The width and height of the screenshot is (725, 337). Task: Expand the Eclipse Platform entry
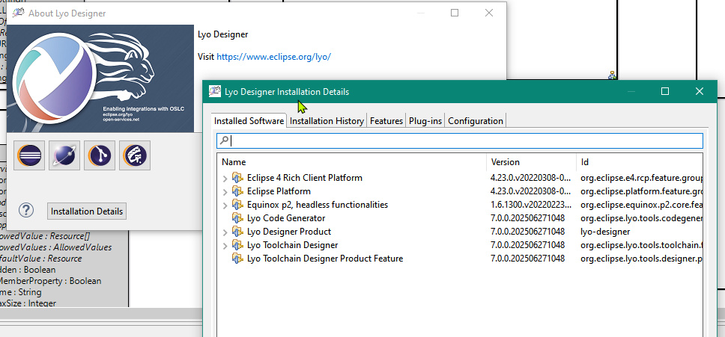[x=225, y=192]
